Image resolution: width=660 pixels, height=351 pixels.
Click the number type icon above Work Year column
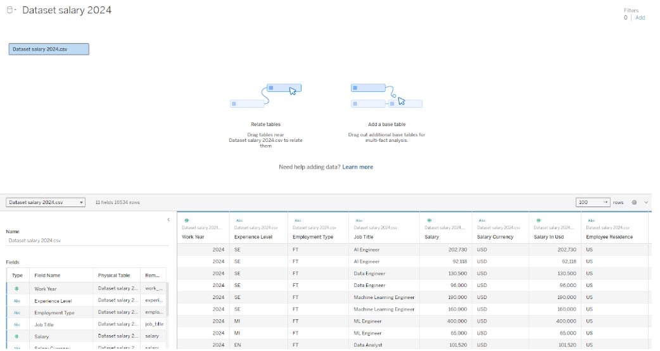pos(184,220)
